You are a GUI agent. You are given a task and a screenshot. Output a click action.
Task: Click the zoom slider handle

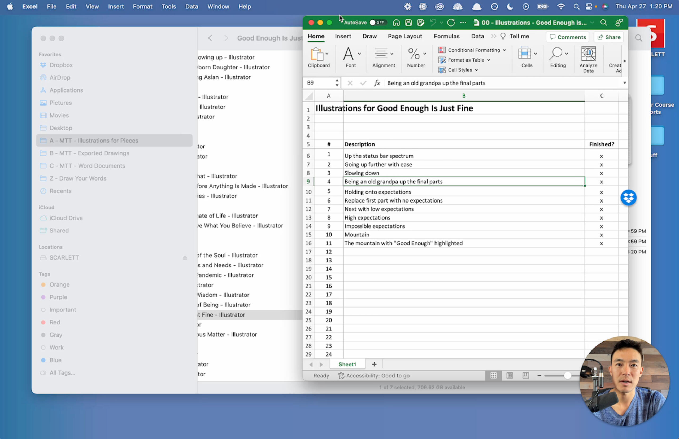click(x=568, y=375)
